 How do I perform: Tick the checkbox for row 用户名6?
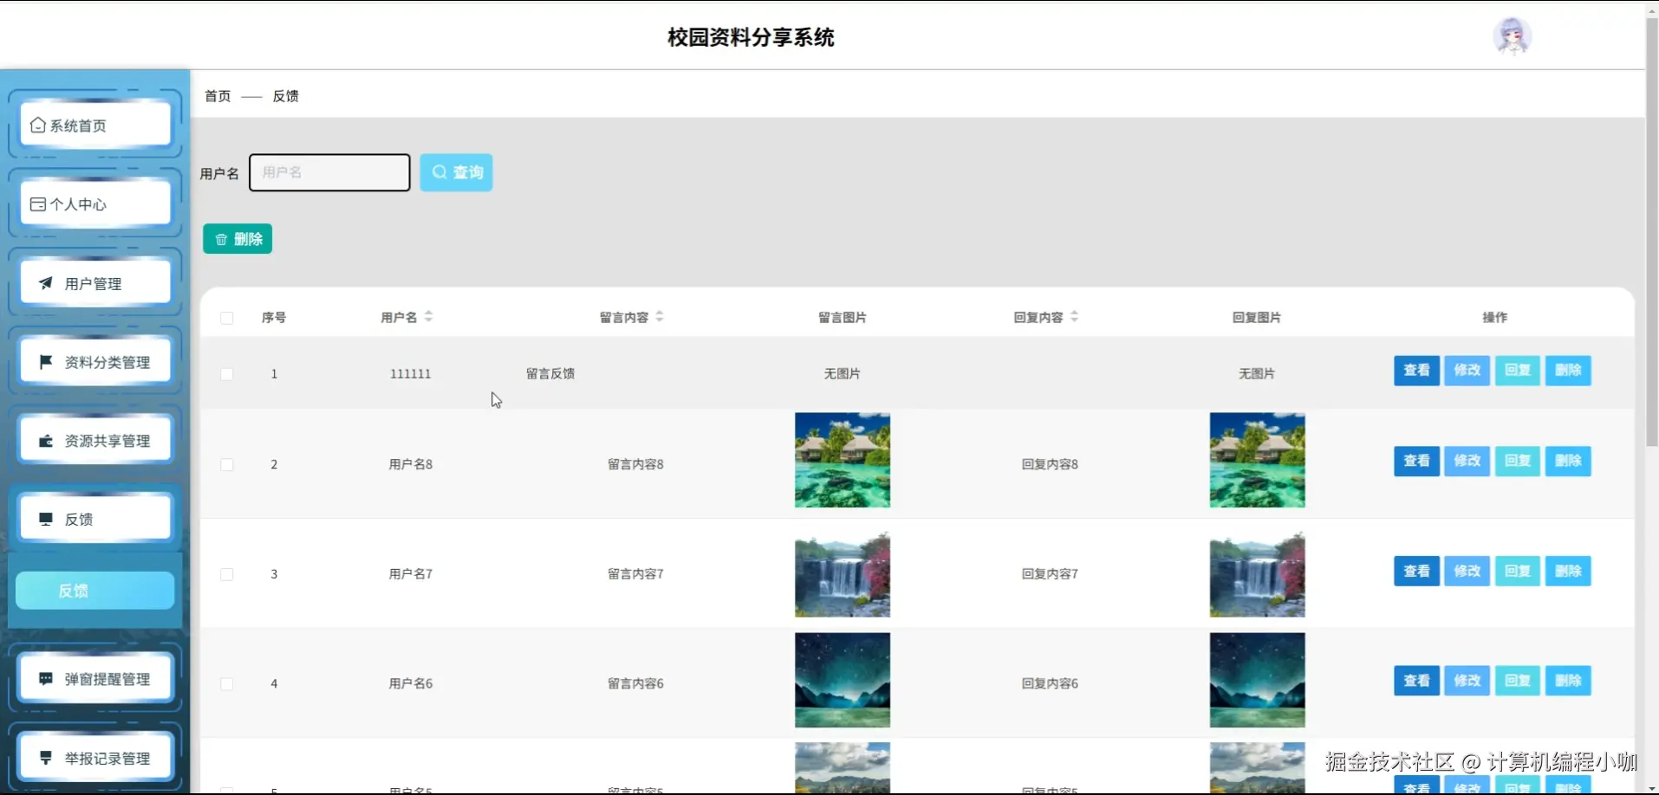pos(227,684)
